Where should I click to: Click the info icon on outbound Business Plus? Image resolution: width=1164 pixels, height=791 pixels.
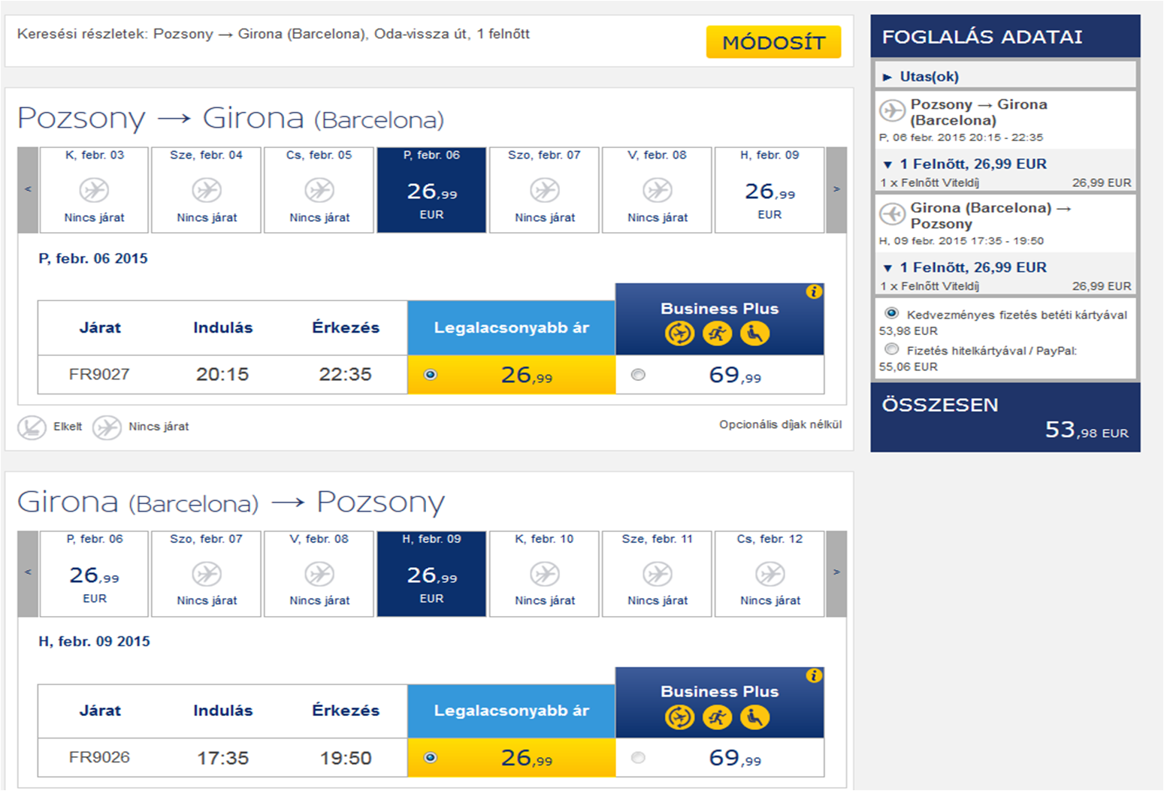[x=814, y=292]
